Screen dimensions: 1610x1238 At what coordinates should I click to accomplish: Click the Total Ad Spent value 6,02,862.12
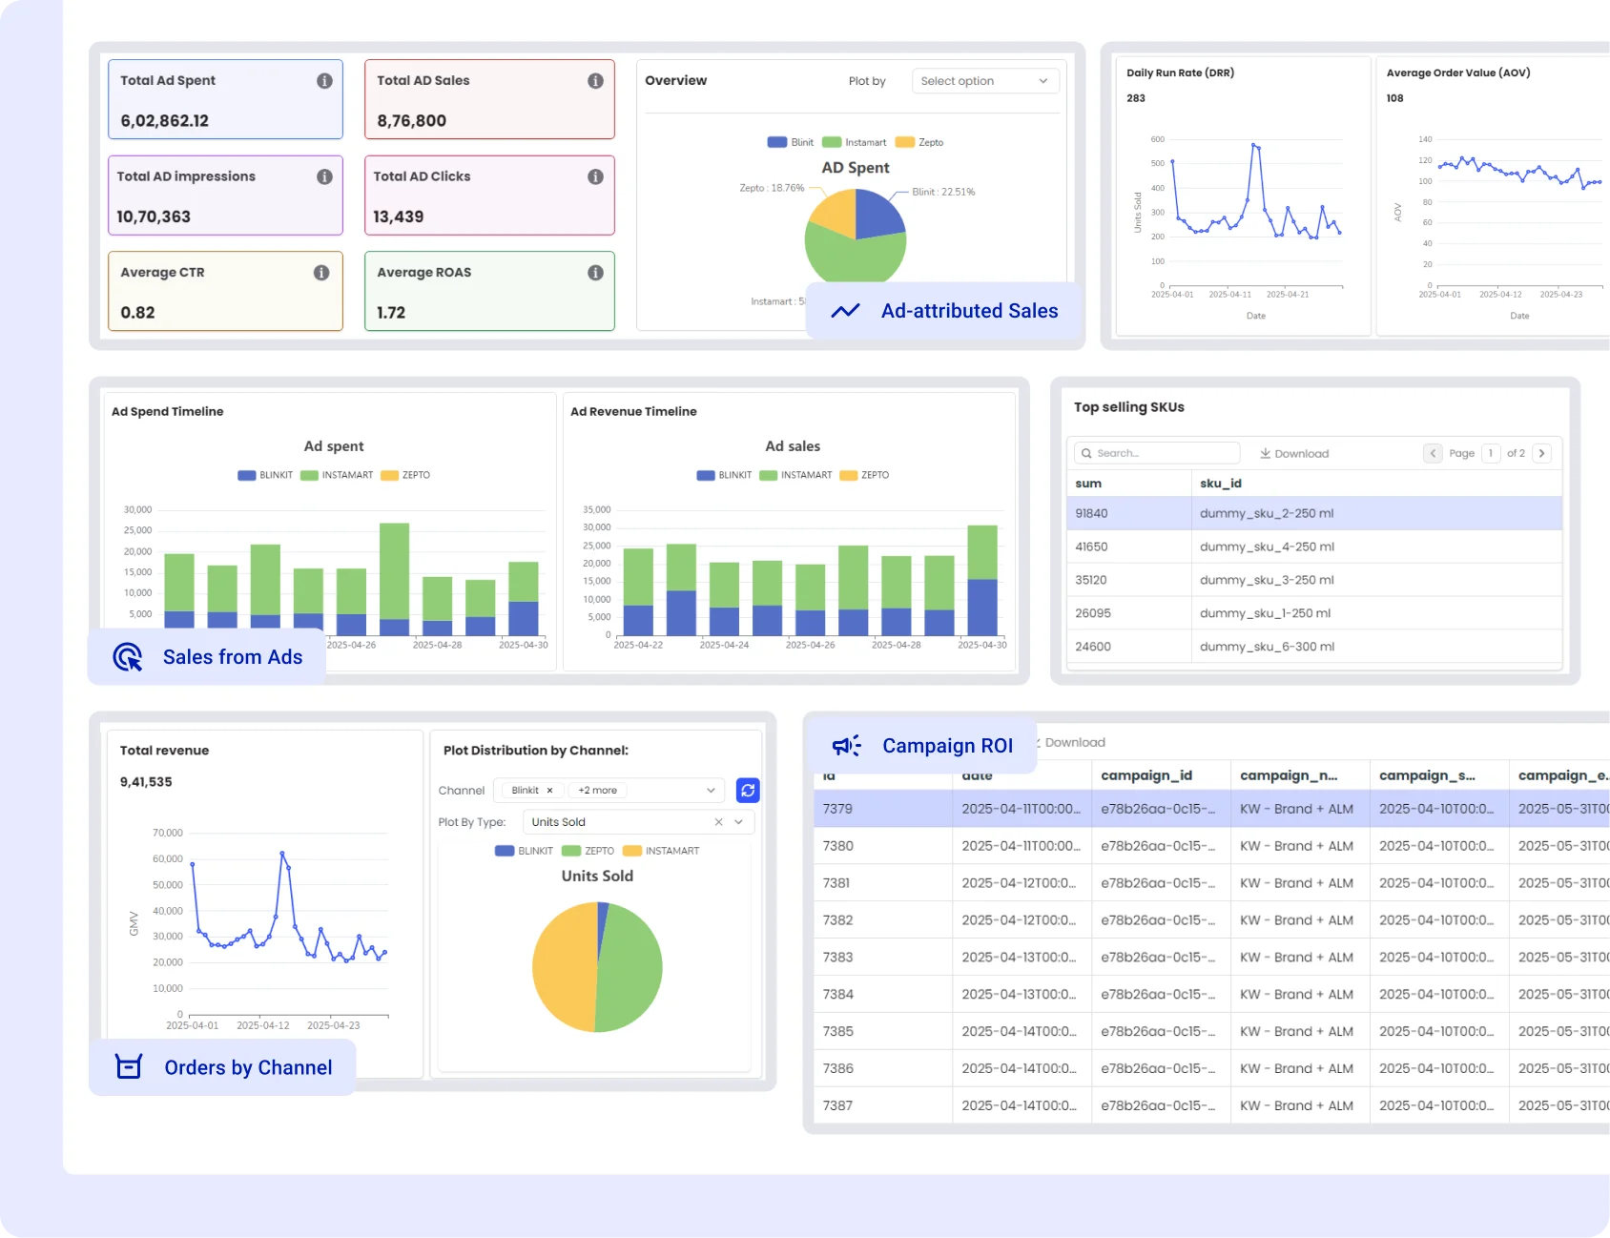(164, 121)
